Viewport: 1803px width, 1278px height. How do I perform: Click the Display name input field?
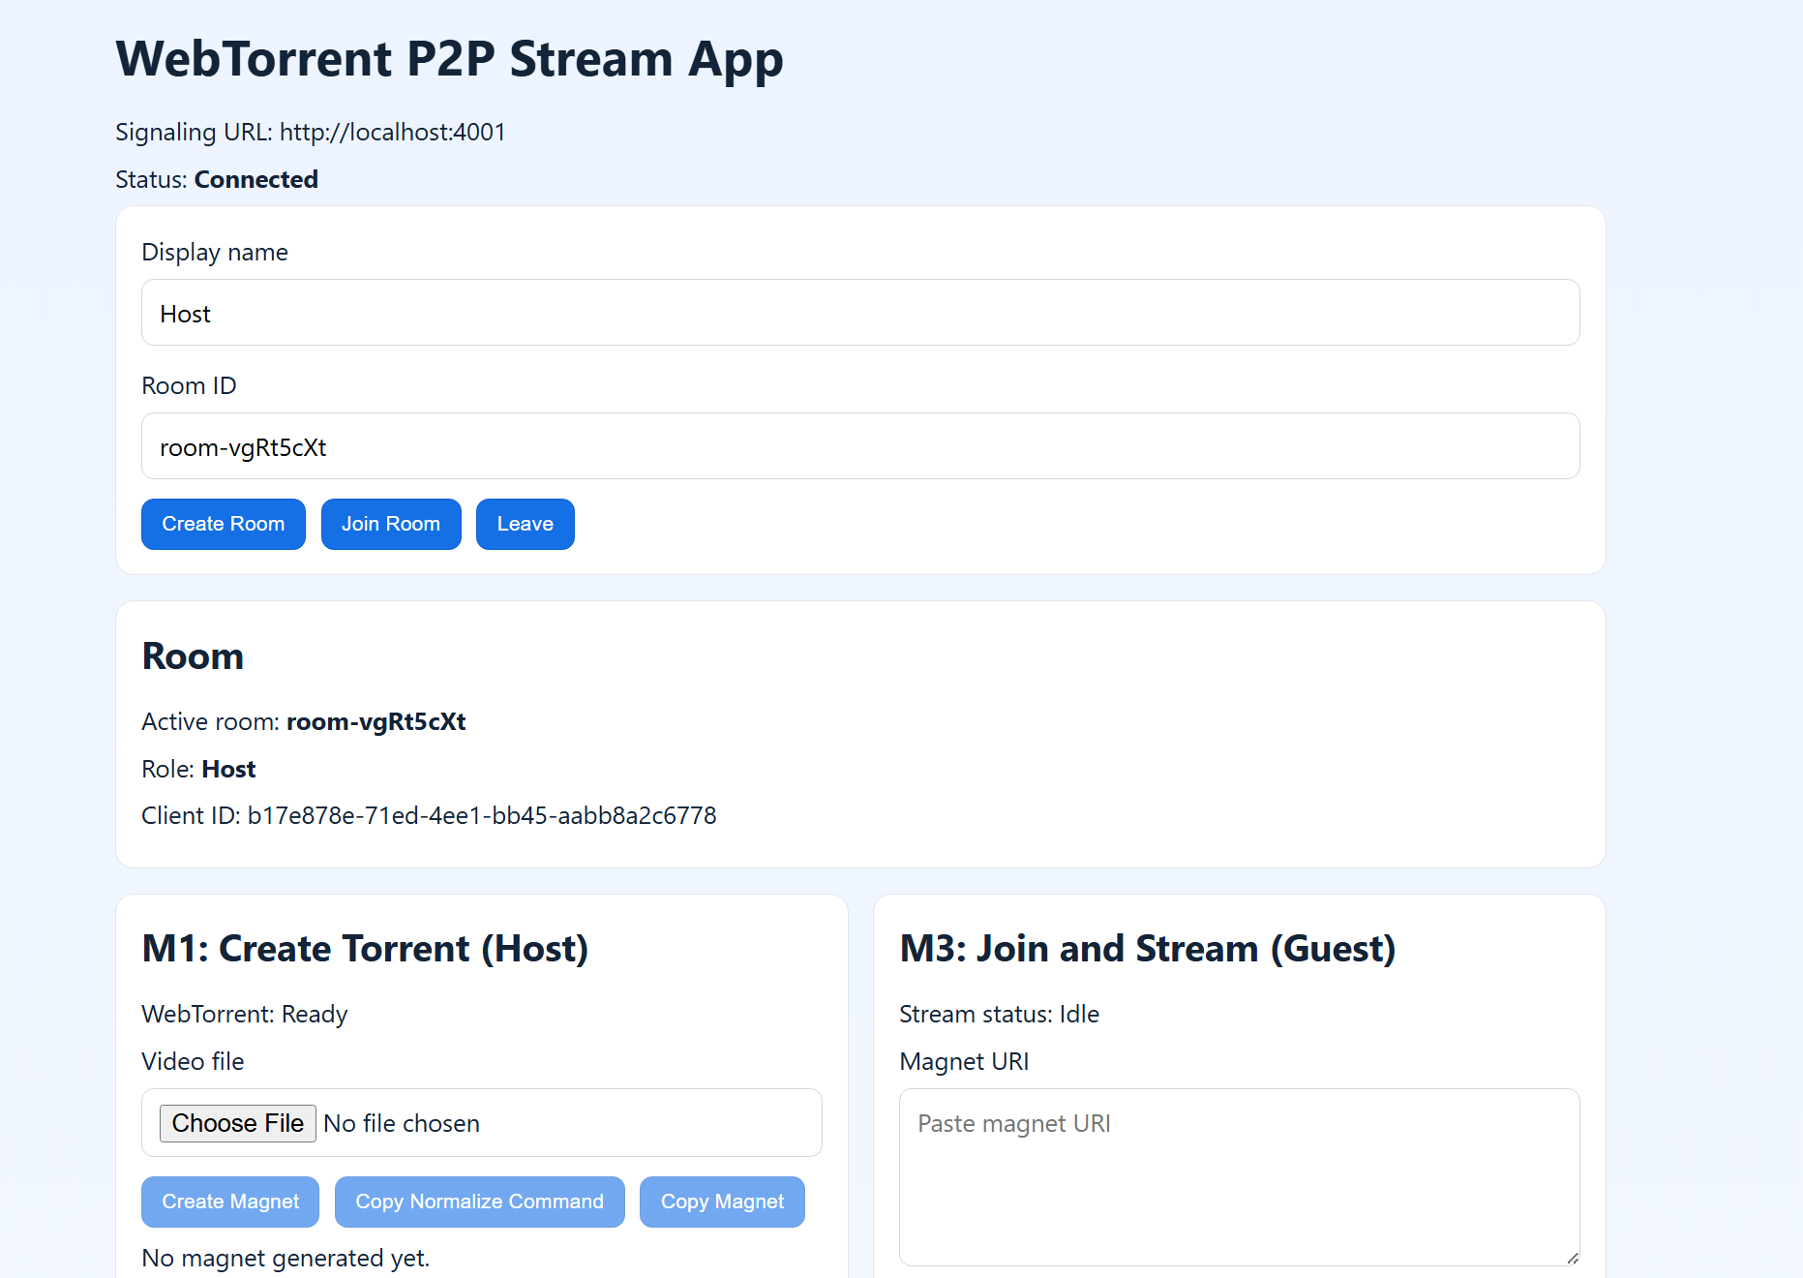pos(860,313)
